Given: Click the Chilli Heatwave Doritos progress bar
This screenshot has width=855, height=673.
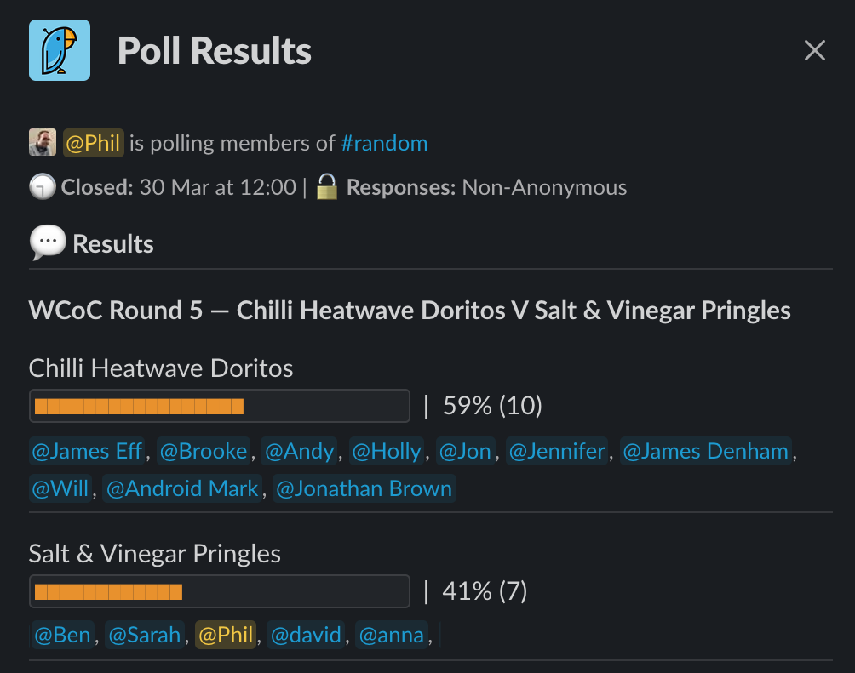Looking at the screenshot, I should click(x=219, y=405).
